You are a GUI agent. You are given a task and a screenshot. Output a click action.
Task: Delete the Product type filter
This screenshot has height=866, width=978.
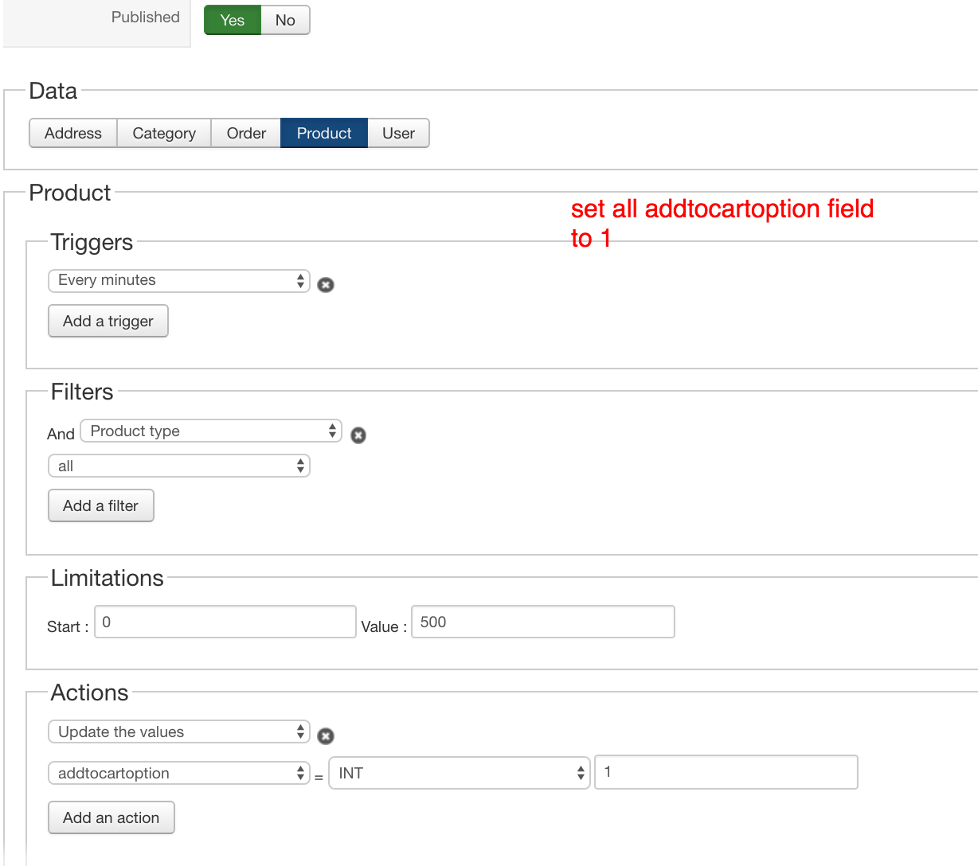click(358, 435)
